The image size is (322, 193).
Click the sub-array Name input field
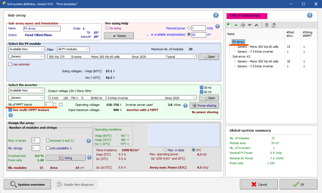click(42, 29)
